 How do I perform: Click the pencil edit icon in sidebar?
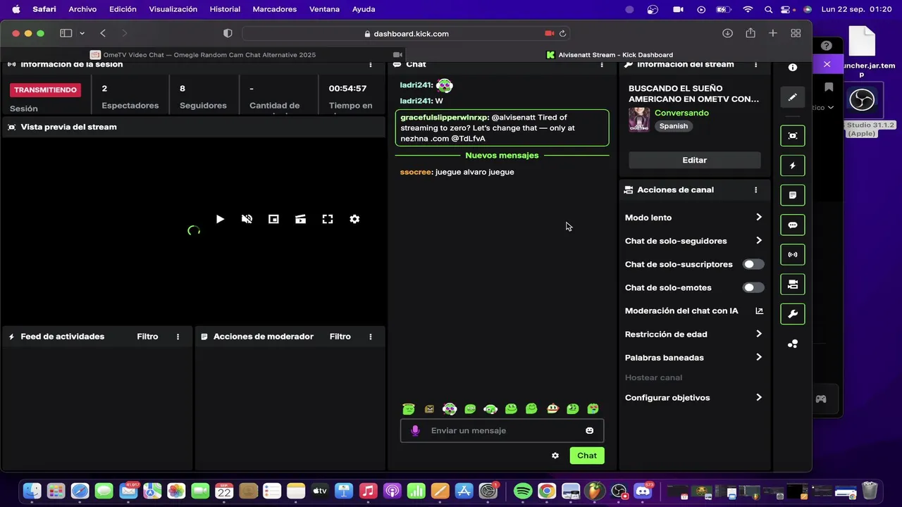click(793, 97)
